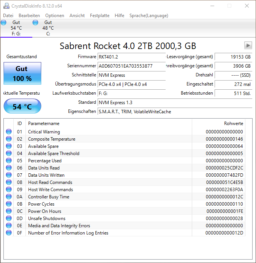Click the ID column header

(19, 124)
